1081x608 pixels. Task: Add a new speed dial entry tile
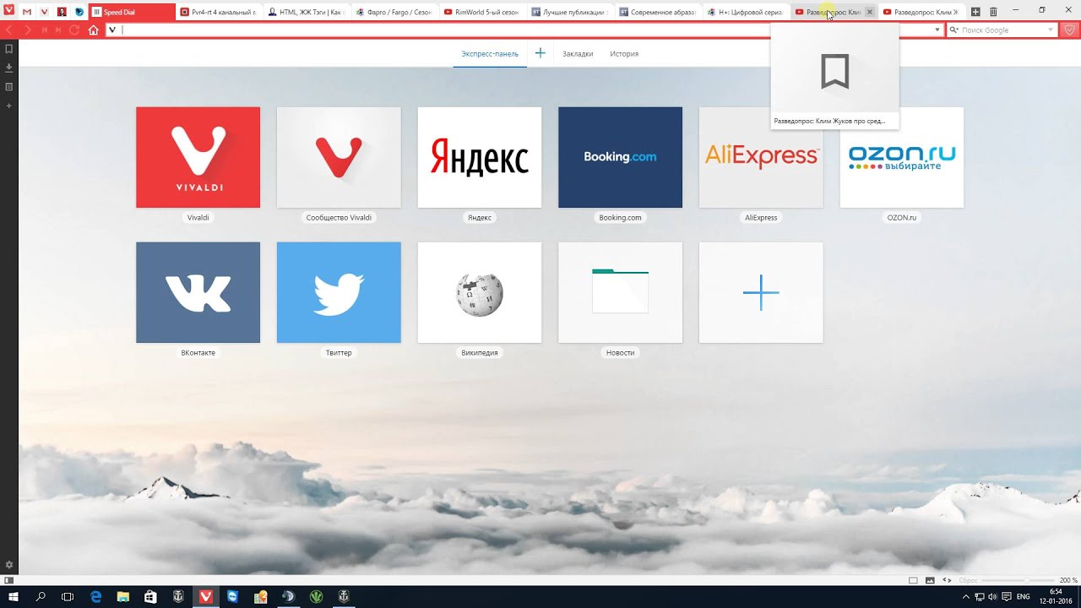(761, 292)
